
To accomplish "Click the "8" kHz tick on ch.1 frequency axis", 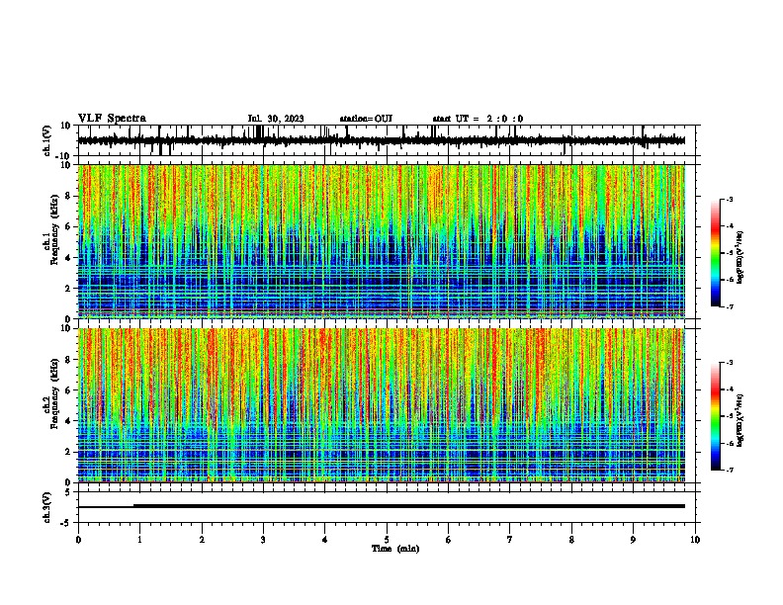I will point(69,196).
